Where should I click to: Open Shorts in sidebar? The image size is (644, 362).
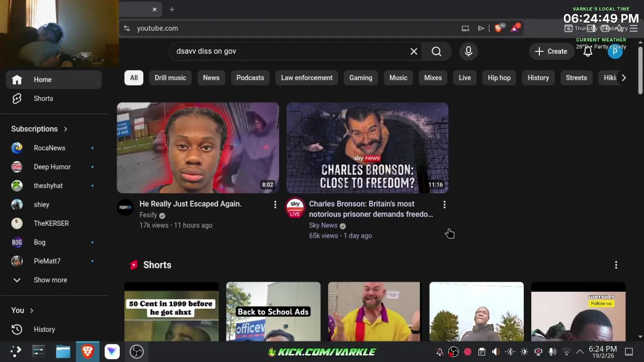coord(54,99)
